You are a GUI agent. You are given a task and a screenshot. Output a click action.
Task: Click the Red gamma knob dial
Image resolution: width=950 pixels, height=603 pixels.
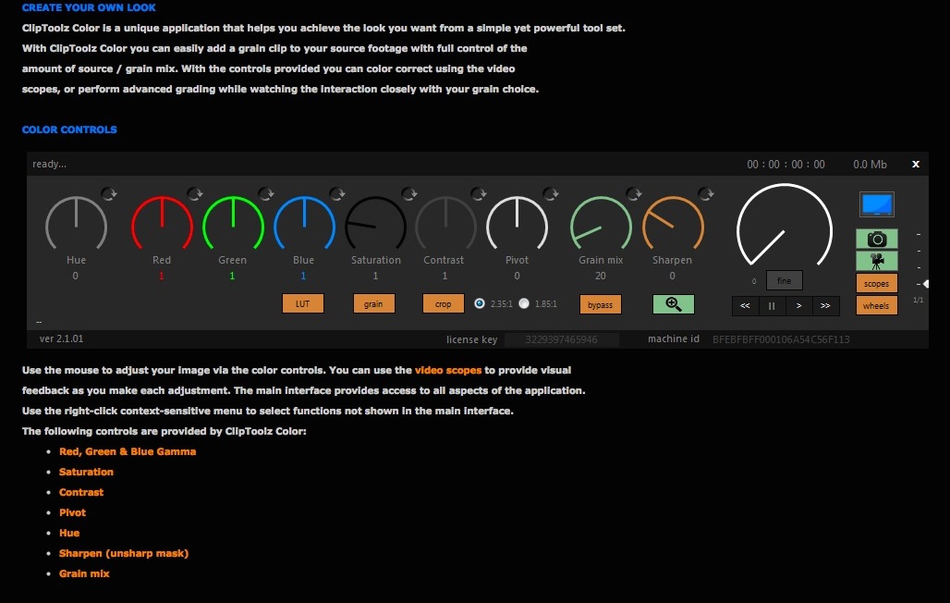tap(163, 223)
